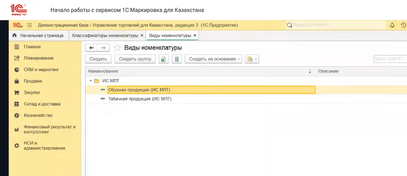Open the main hamburger menu
Image resolution: width=407 pixels, height=176 pixels.
coord(29,25)
